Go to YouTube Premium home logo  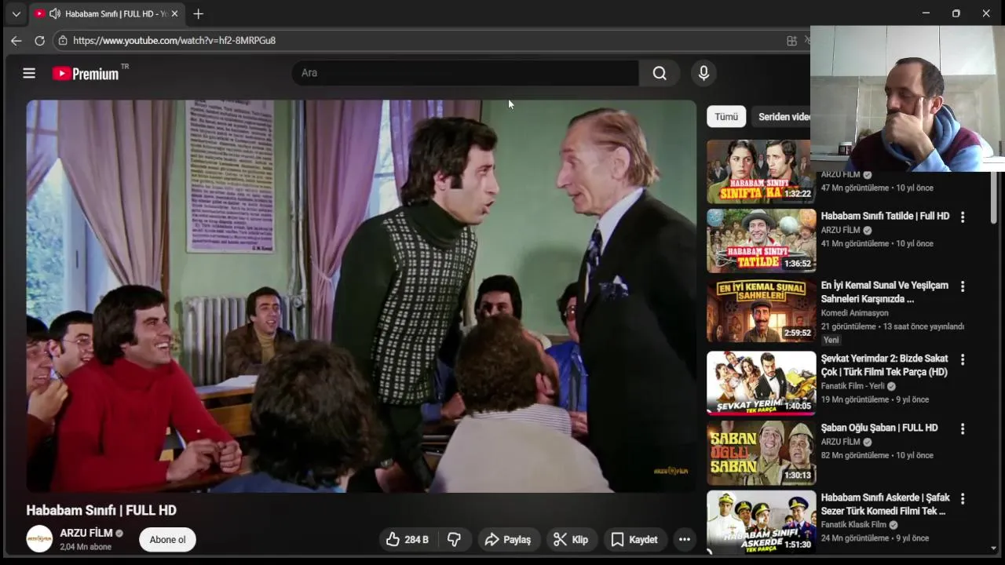86,74
